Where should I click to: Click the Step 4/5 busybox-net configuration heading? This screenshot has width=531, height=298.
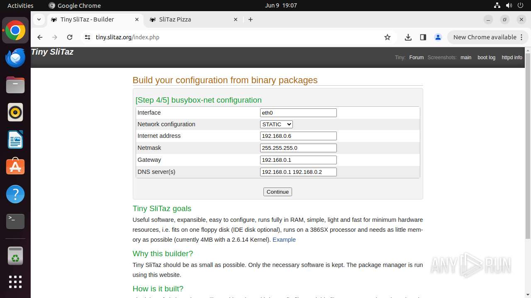[198, 100]
